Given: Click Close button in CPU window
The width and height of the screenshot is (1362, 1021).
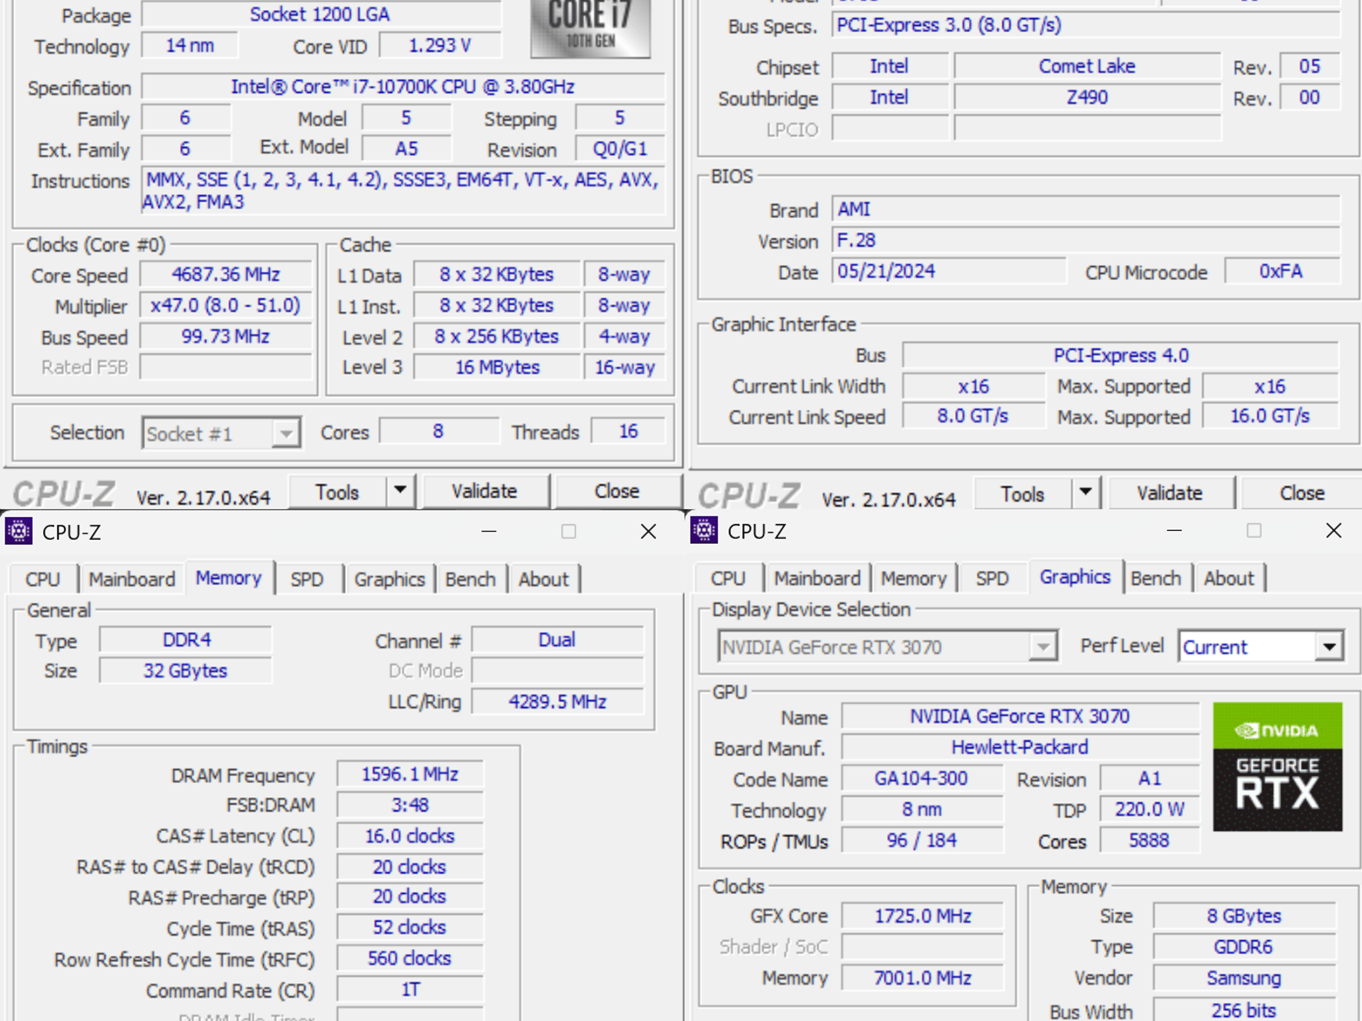Looking at the screenshot, I should pos(617,491).
